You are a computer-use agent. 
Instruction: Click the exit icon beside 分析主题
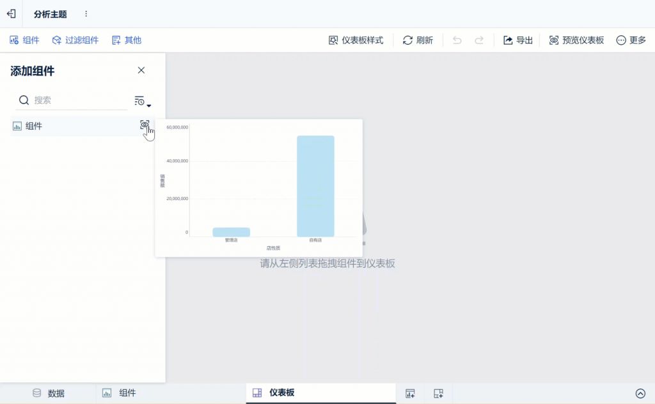point(12,14)
